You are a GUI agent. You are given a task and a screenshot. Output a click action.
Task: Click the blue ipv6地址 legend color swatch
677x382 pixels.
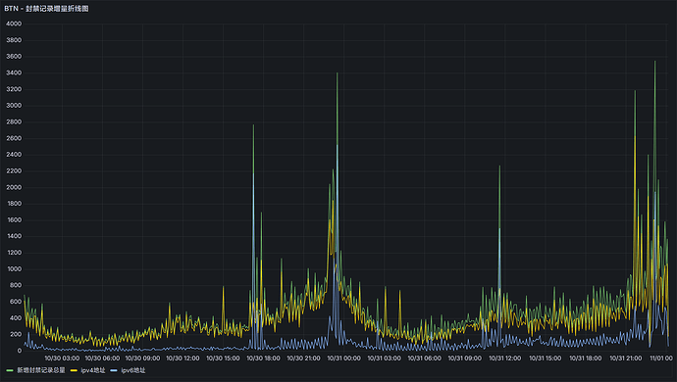point(114,370)
